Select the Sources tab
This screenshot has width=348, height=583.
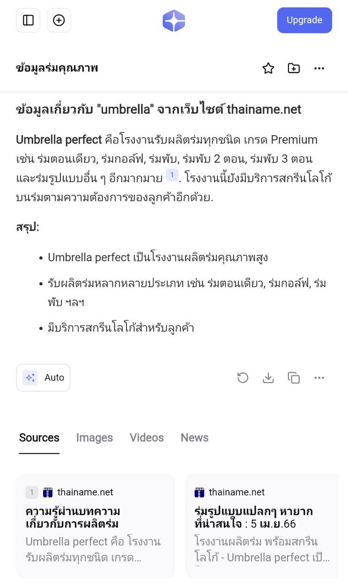tap(39, 437)
